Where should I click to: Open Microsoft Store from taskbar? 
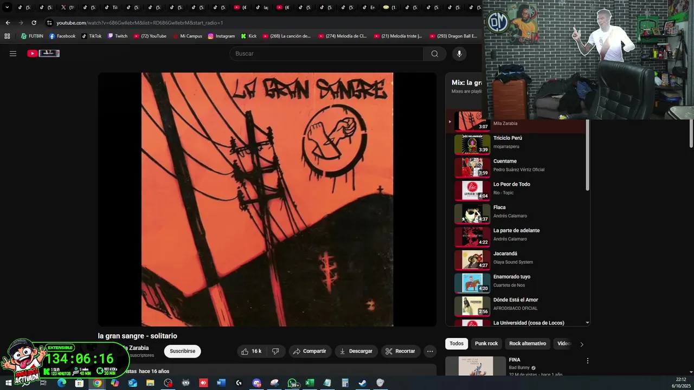coord(79,383)
